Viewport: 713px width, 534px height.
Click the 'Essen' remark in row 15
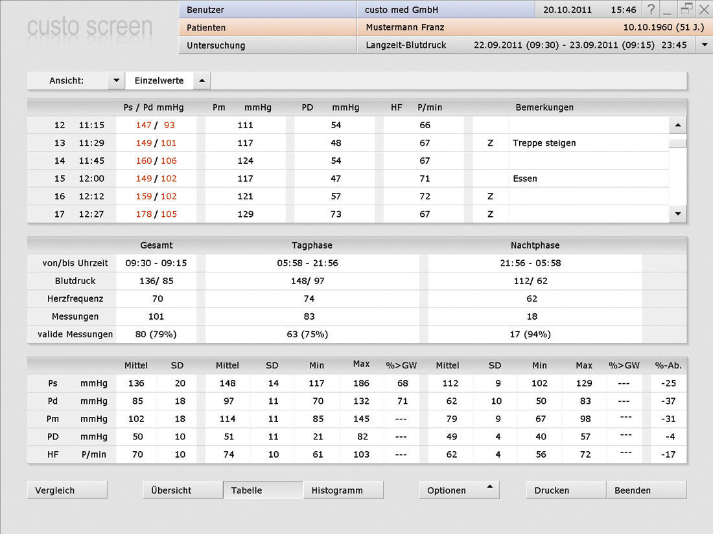pos(525,179)
